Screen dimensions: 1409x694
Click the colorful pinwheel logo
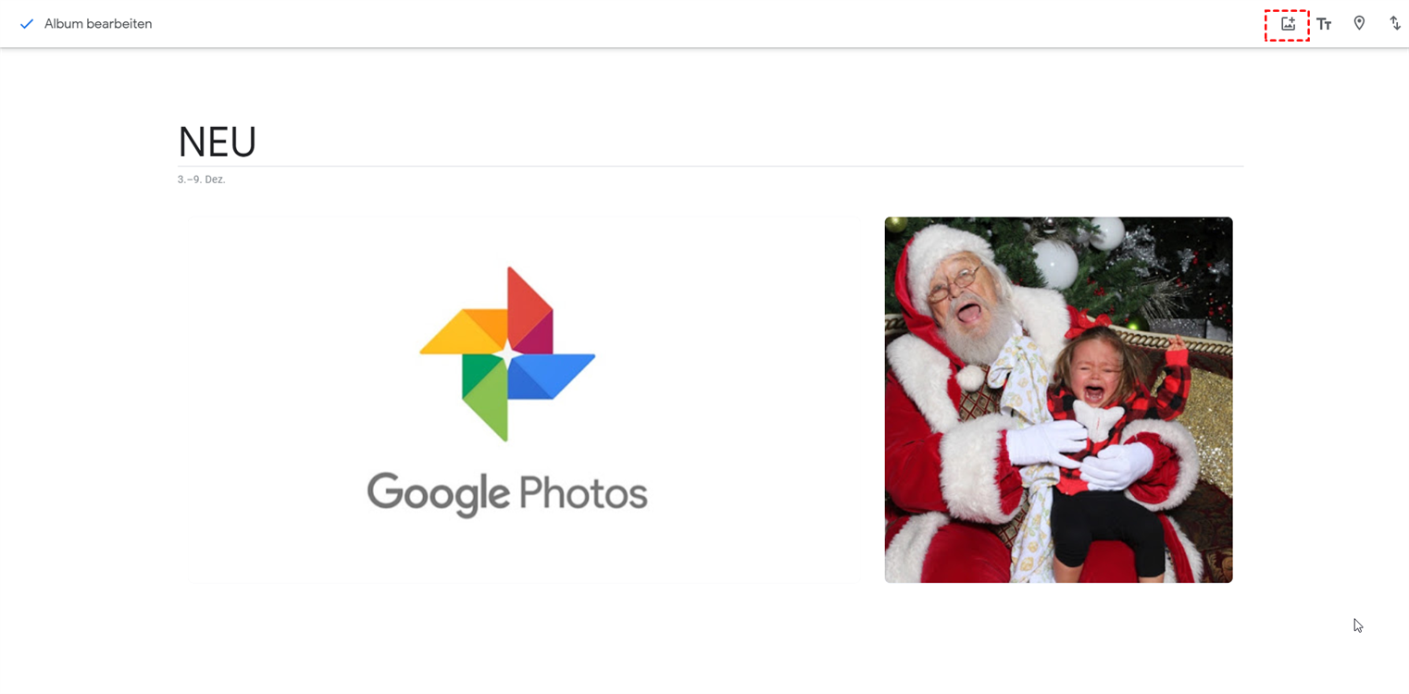(507, 353)
